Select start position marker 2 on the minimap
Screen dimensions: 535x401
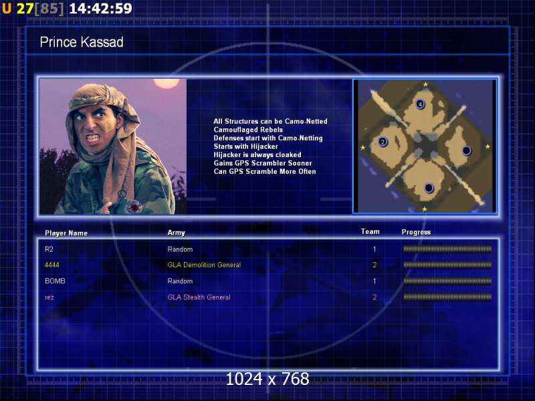(x=383, y=142)
